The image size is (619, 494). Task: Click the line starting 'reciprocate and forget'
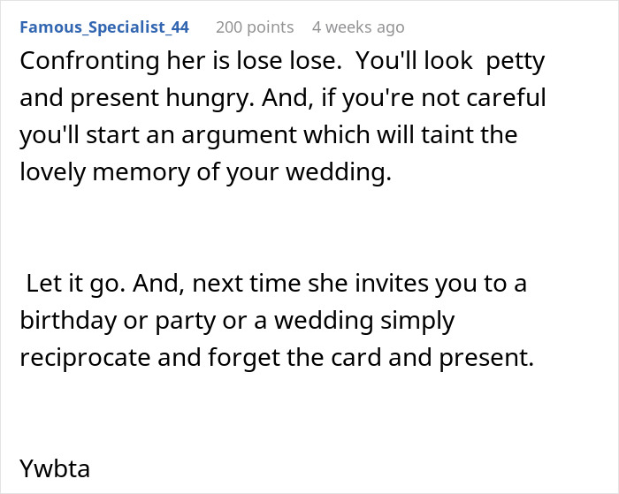[277, 360]
